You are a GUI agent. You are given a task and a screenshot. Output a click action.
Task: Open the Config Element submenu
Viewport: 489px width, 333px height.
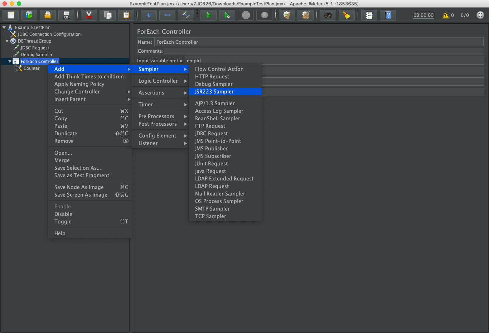coord(160,136)
